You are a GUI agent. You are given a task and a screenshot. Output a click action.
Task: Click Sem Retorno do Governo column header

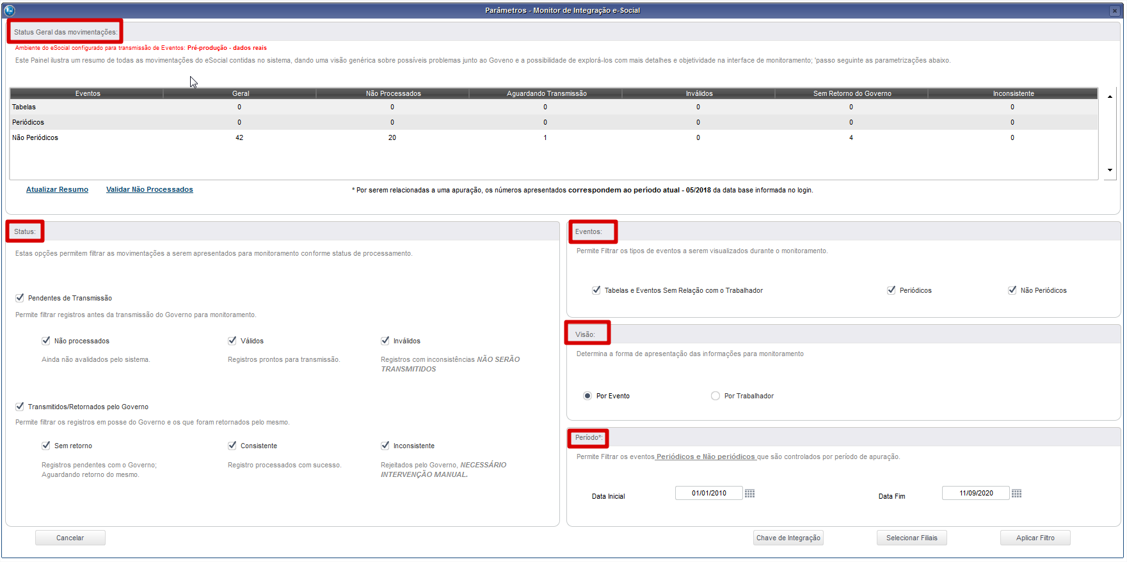click(852, 93)
